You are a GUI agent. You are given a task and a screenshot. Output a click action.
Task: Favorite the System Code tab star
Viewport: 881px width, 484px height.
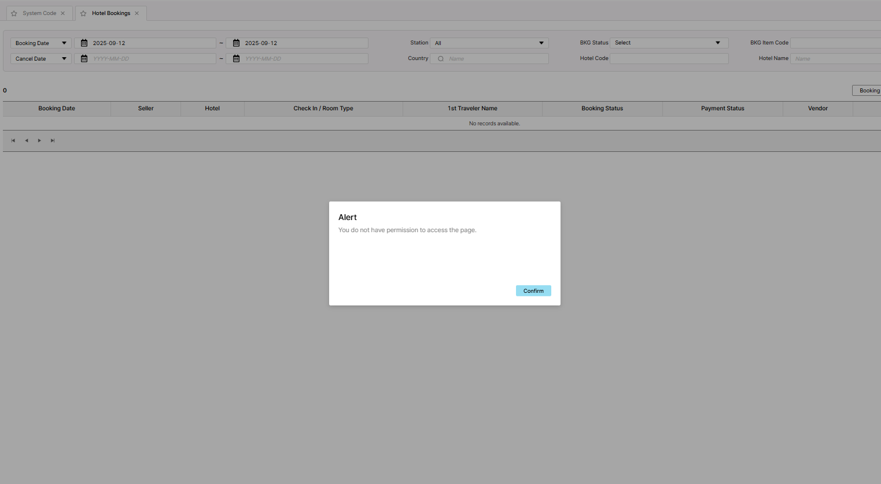coord(14,13)
